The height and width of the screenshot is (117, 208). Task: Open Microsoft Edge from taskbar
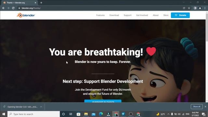pyautogui.click(x=101, y=114)
